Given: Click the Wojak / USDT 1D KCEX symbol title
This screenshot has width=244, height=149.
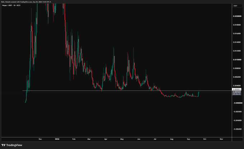Looking at the screenshot, I should [11, 5].
